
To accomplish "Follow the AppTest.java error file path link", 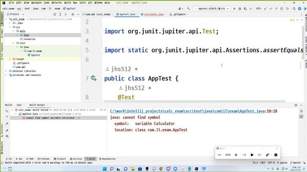I will [187, 111].
